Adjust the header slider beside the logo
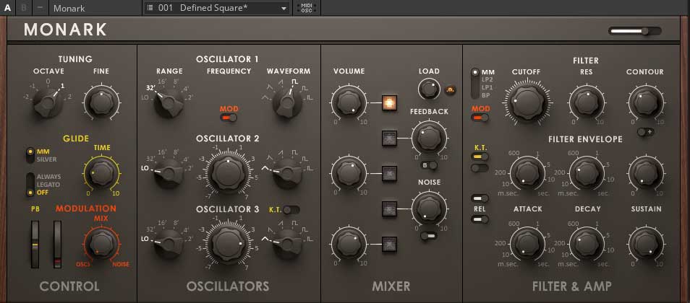This screenshot has width=690, height=303. (x=634, y=31)
